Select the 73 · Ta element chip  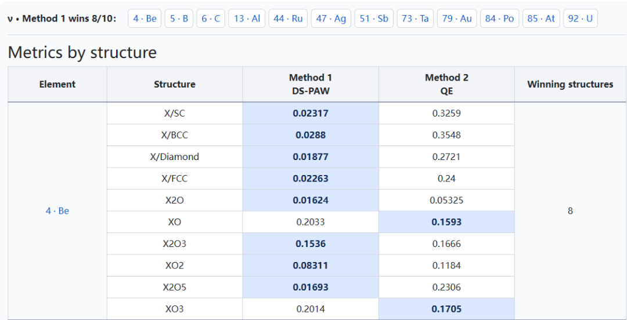coord(415,19)
